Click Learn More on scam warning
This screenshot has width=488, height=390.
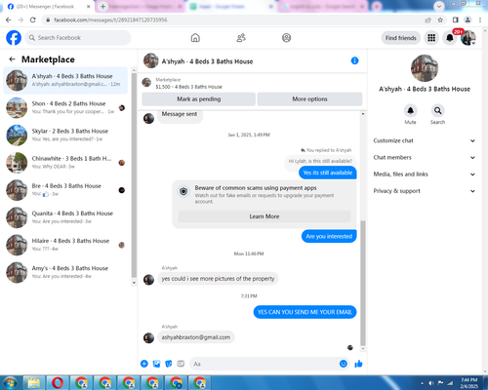pyautogui.click(x=264, y=216)
